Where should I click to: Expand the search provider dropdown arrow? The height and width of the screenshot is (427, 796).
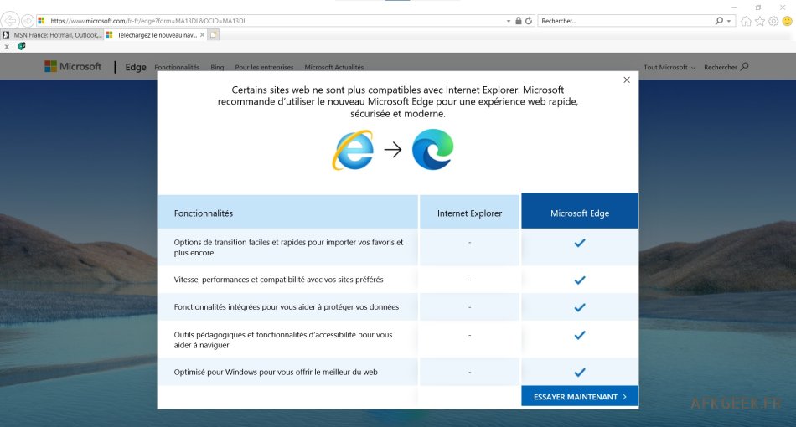(x=728, y=21)
